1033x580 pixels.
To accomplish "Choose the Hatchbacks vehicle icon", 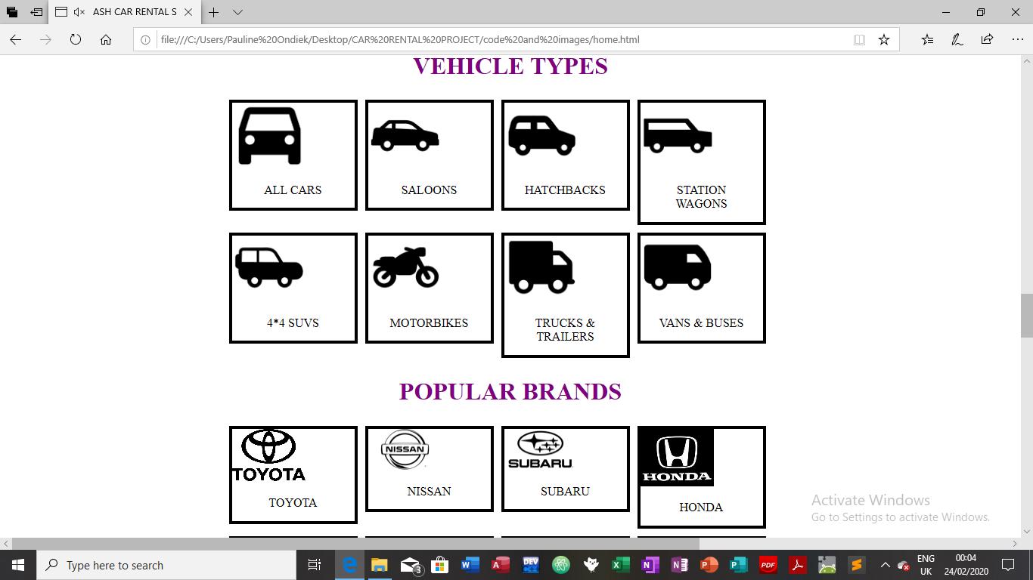I will click(541, 136).
